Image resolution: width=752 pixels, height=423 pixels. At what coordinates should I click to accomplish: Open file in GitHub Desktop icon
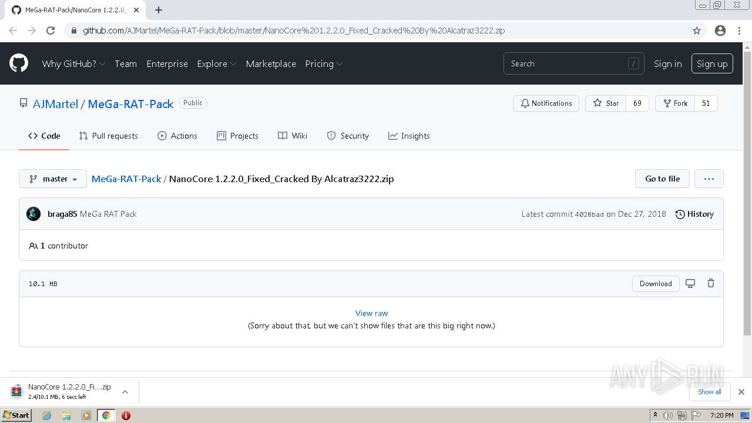(690, 283)
